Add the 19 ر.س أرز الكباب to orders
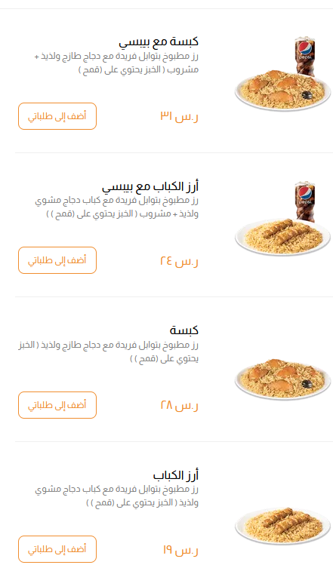Screen dimensions: 333x568 [57, 549]
